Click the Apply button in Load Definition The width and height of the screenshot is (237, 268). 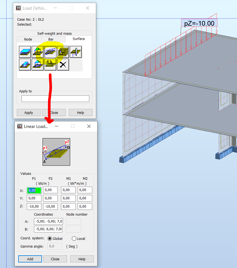(28, 112)
